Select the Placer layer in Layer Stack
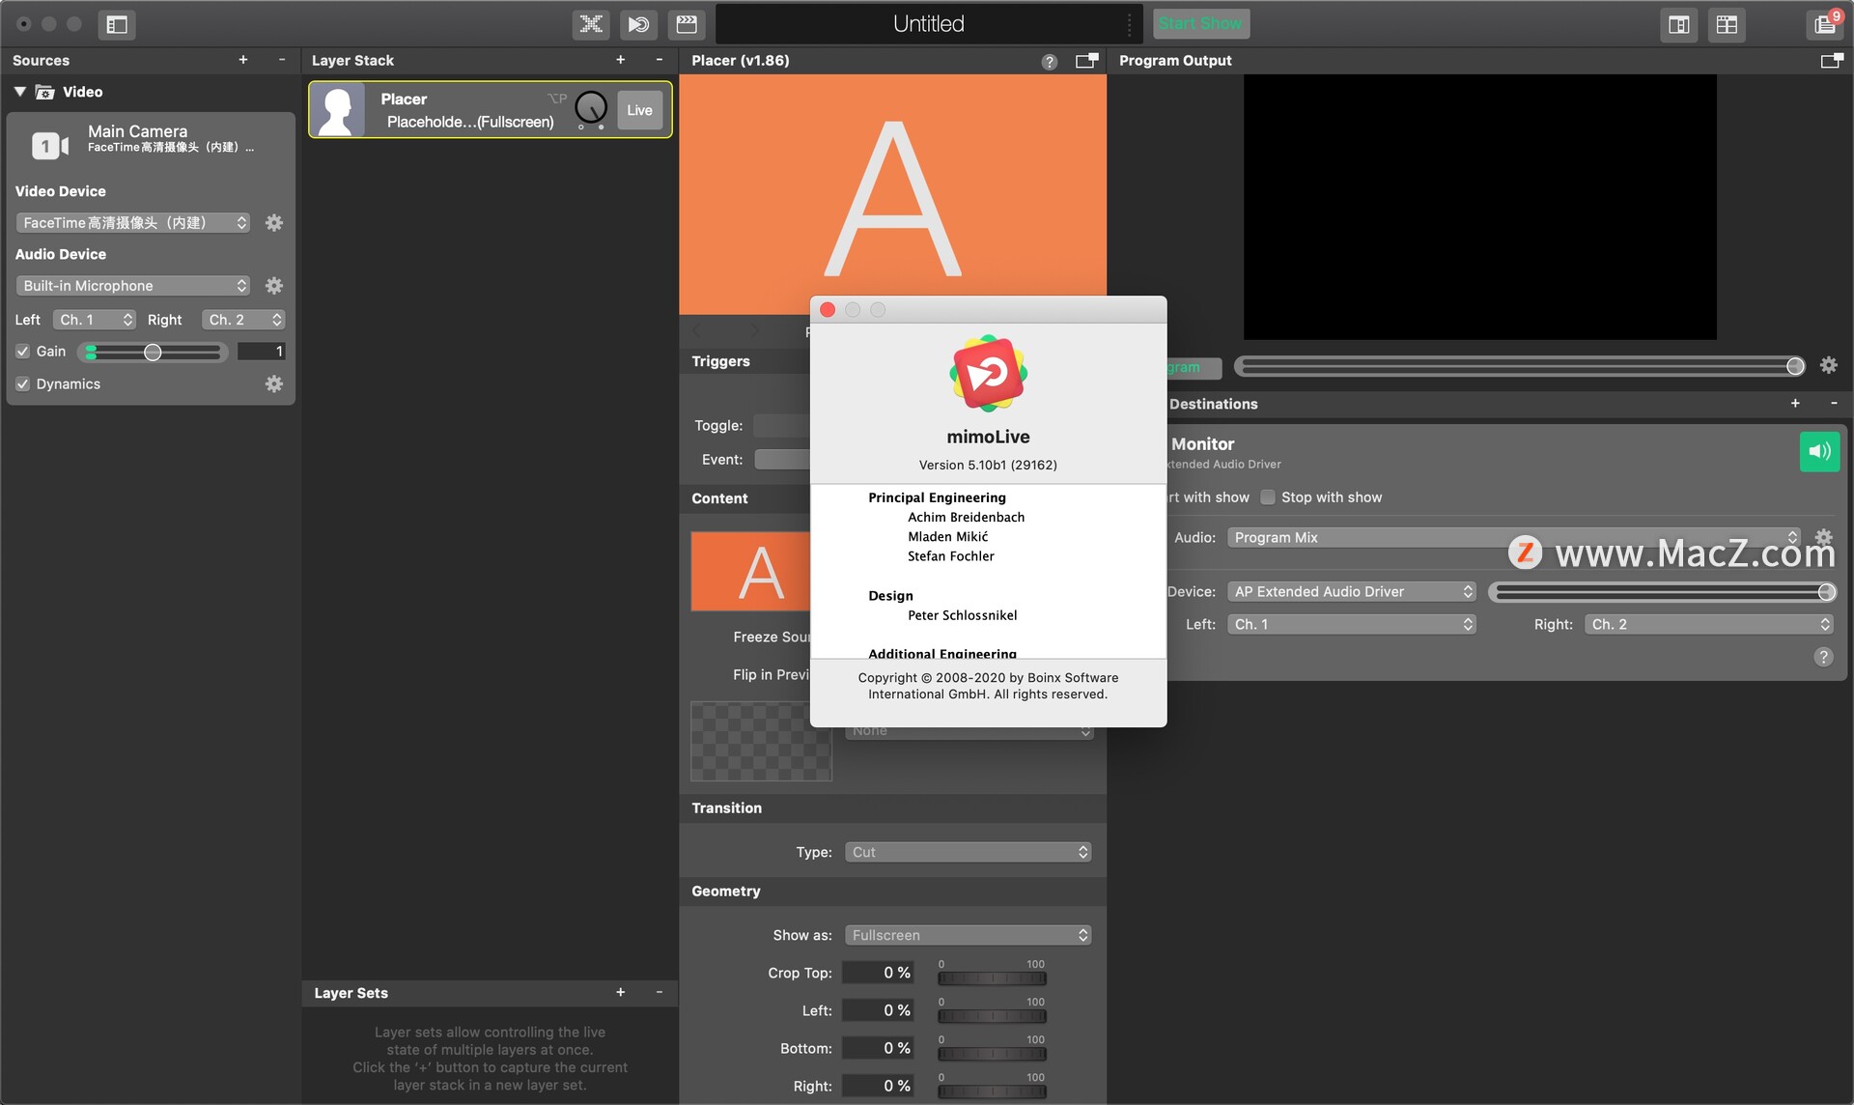The height and width of the screenshot is (1105, 1854). [491, 110]
